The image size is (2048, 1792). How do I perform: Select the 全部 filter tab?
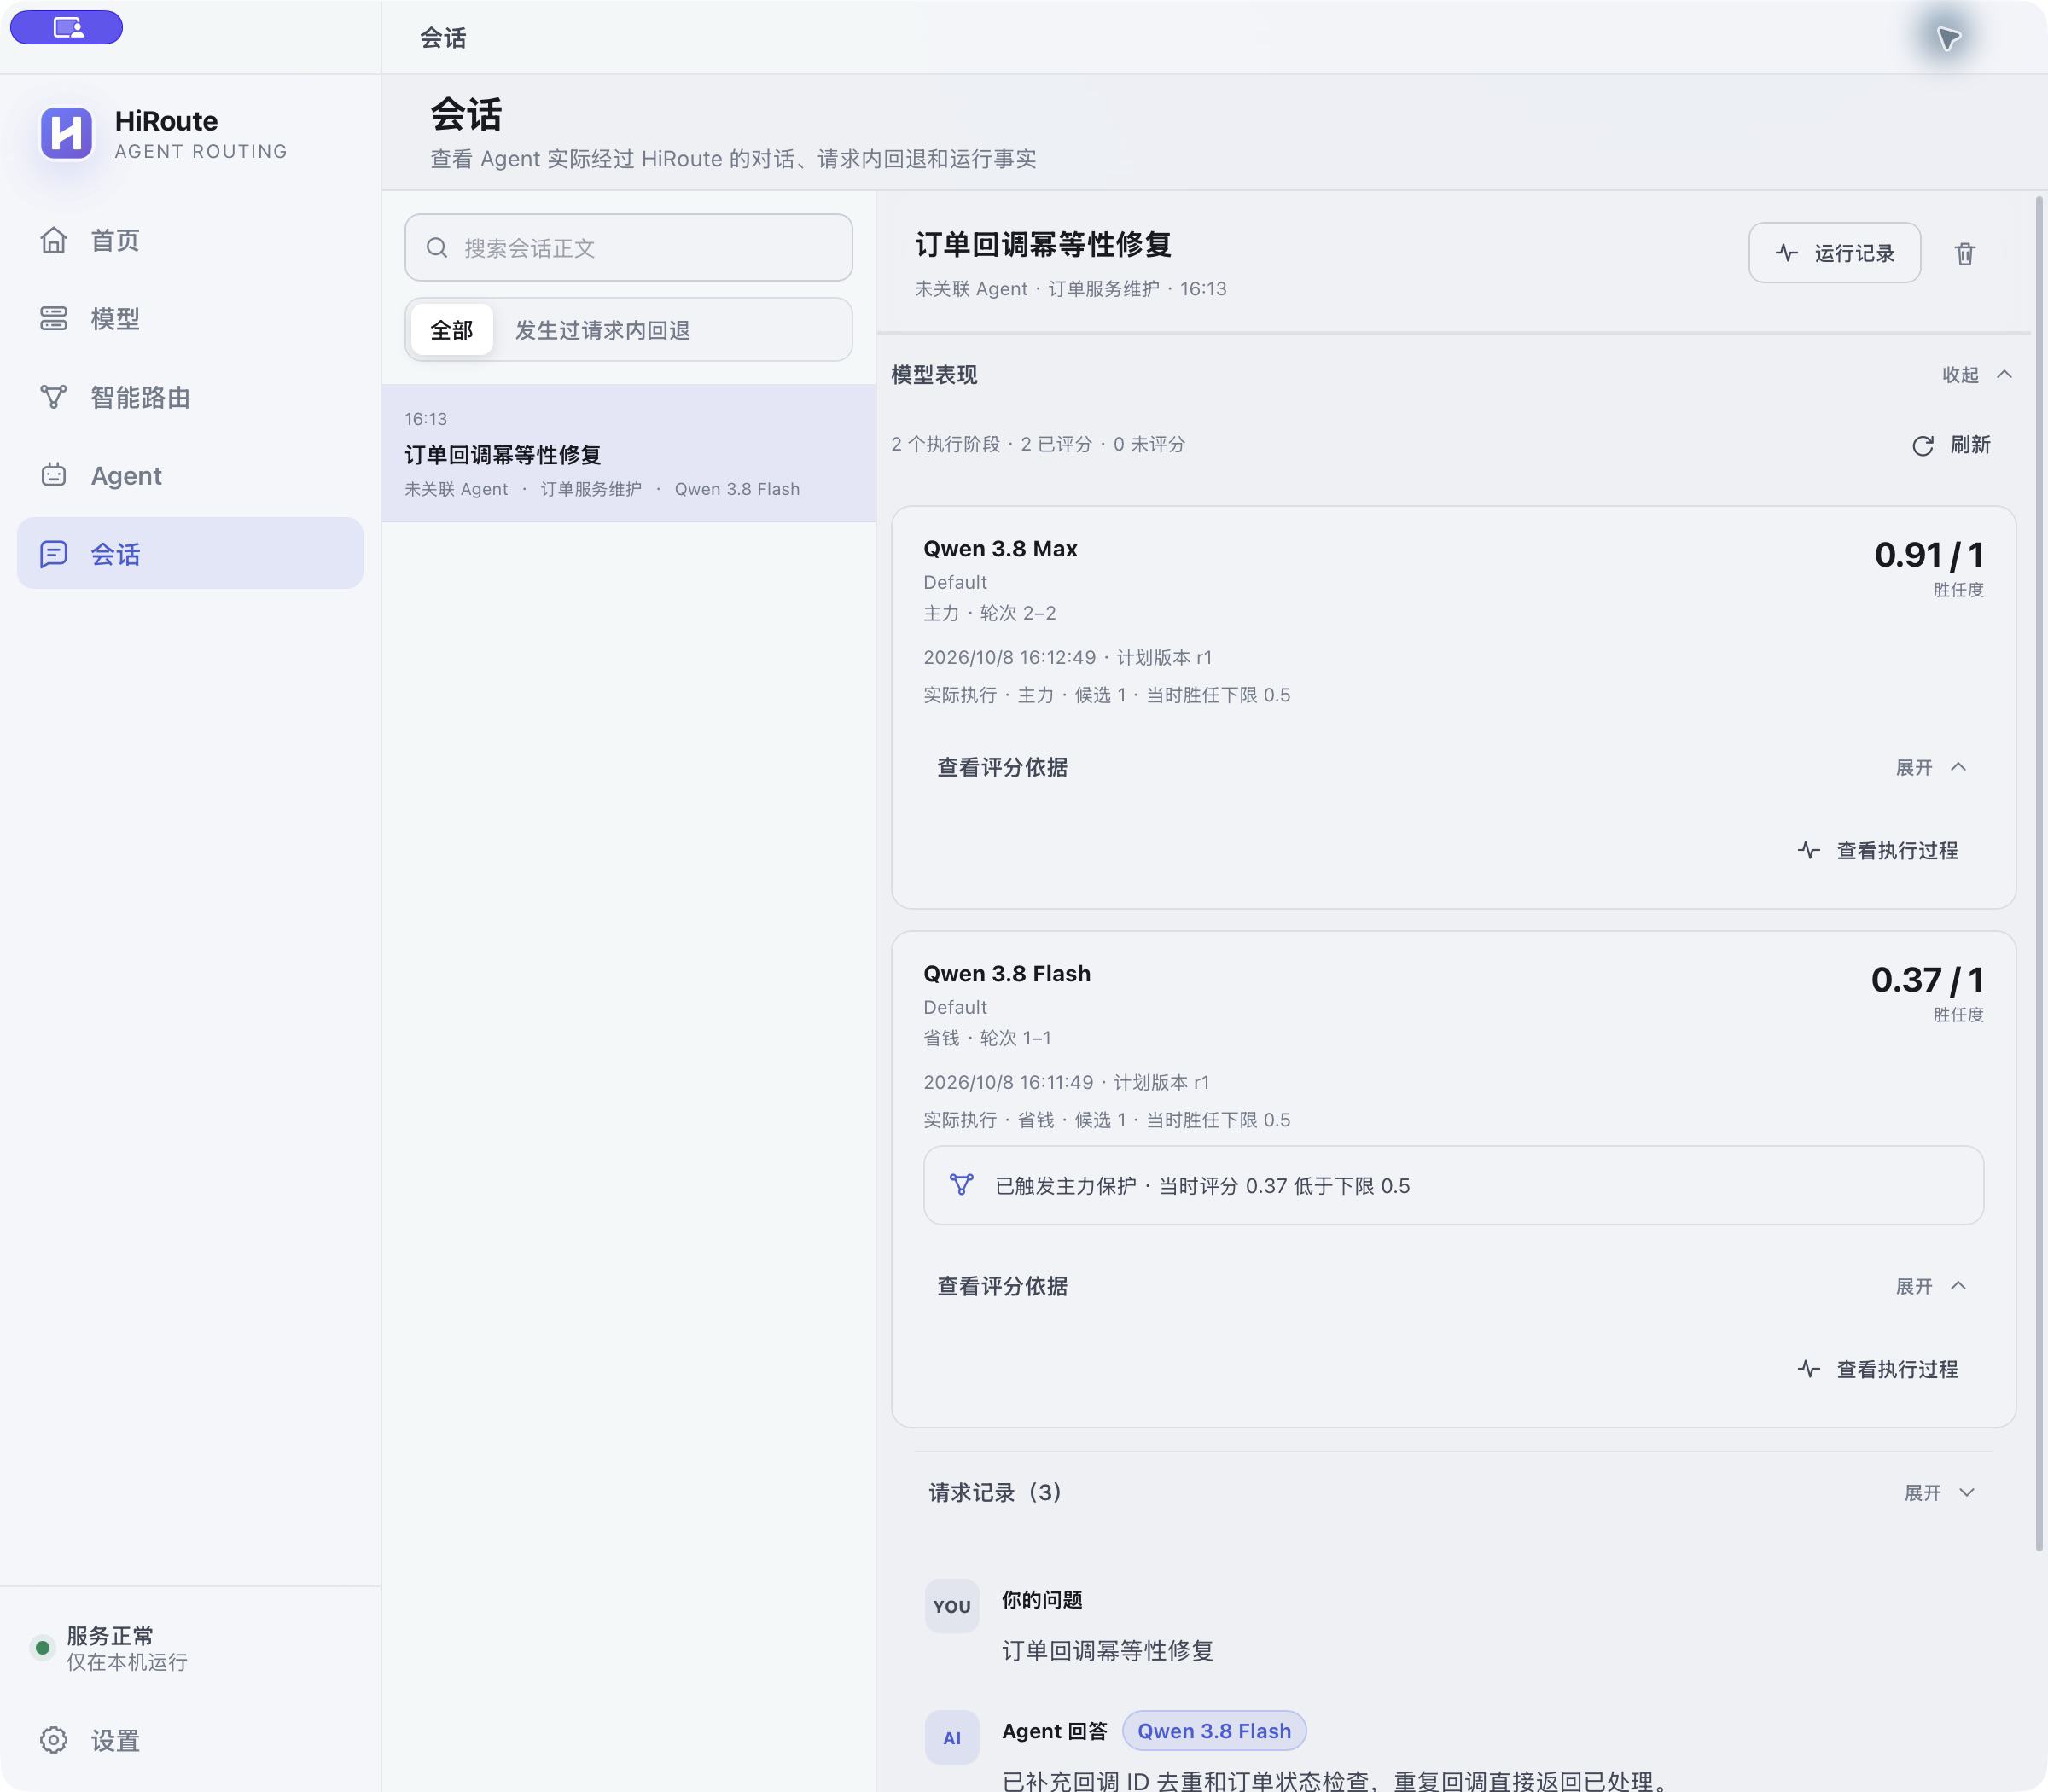click(x=452, y=330)
